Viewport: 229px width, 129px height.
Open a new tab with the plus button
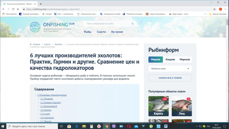pyautogui.click(x=41, y=4)
